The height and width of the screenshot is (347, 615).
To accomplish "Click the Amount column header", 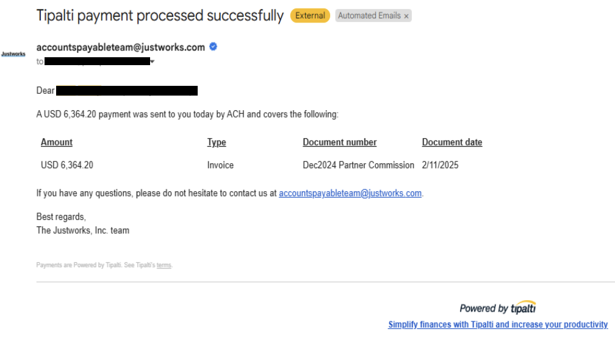I will 57,142.
